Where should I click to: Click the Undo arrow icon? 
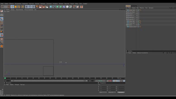click(2, 7)
